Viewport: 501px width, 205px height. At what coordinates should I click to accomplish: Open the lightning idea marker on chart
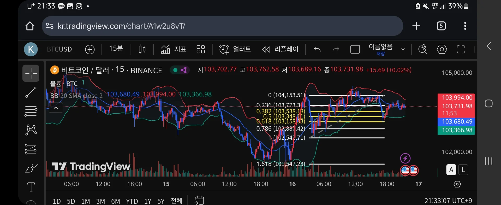pyautogui.click(x=405, y=158)
